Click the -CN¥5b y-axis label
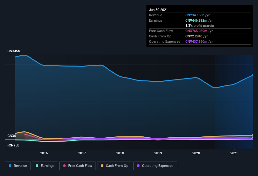Viewport: 258px width, 176px height. tap(13, 145)
